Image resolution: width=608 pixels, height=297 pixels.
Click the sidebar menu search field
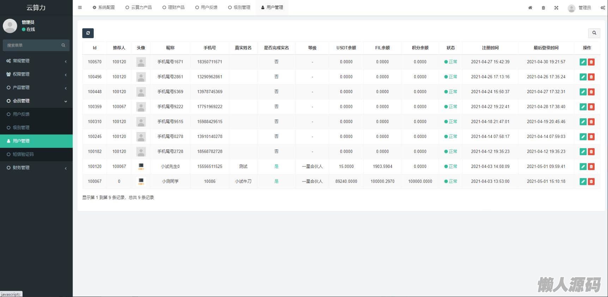click(x=32, y=45)
